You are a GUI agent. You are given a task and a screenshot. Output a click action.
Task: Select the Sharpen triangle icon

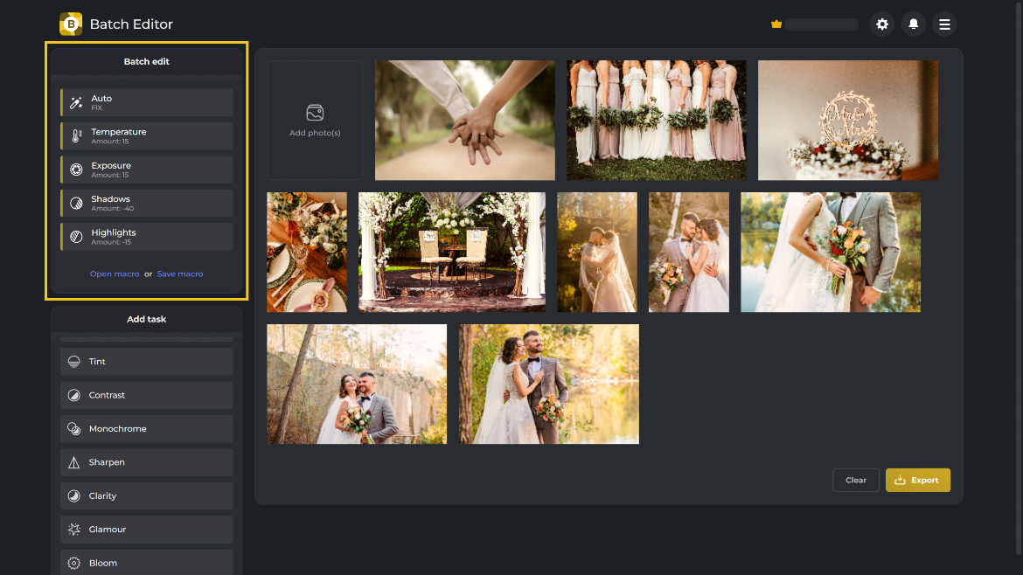click(x=72, y=461)
